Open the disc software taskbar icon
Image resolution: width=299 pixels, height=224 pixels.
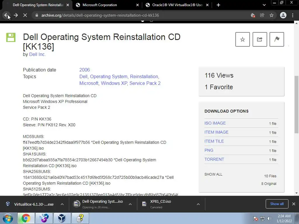tap(44, 218)
